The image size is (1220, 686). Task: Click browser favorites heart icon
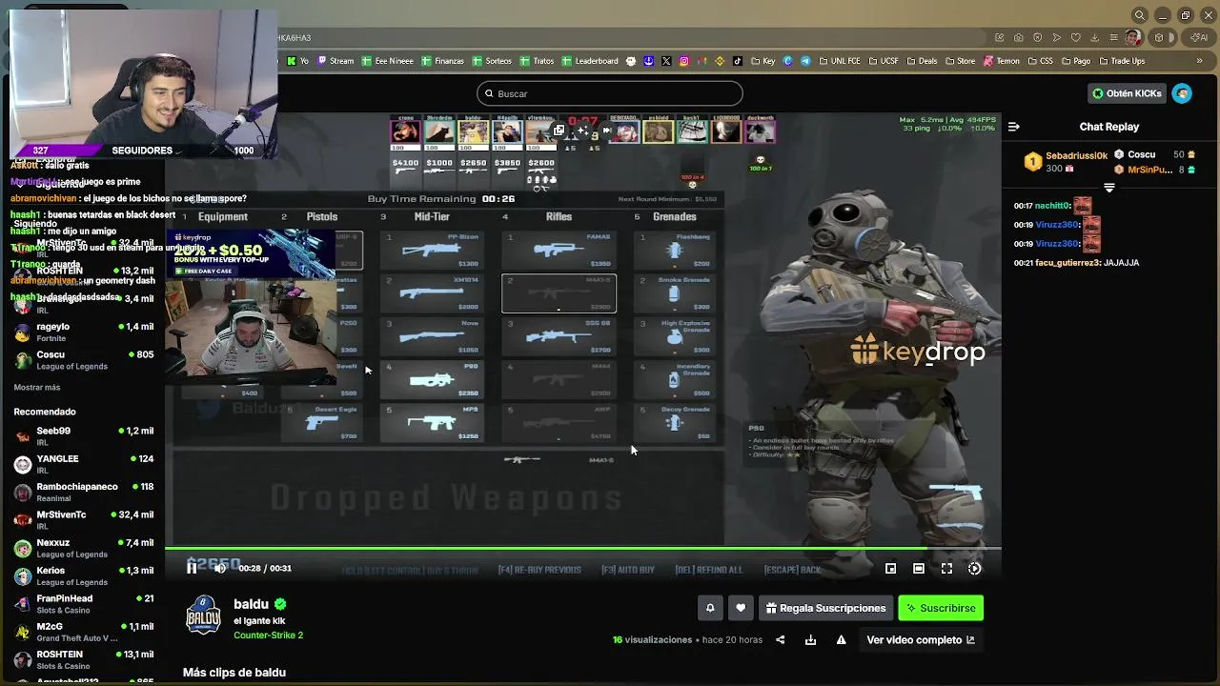[x=1076, y=38]
